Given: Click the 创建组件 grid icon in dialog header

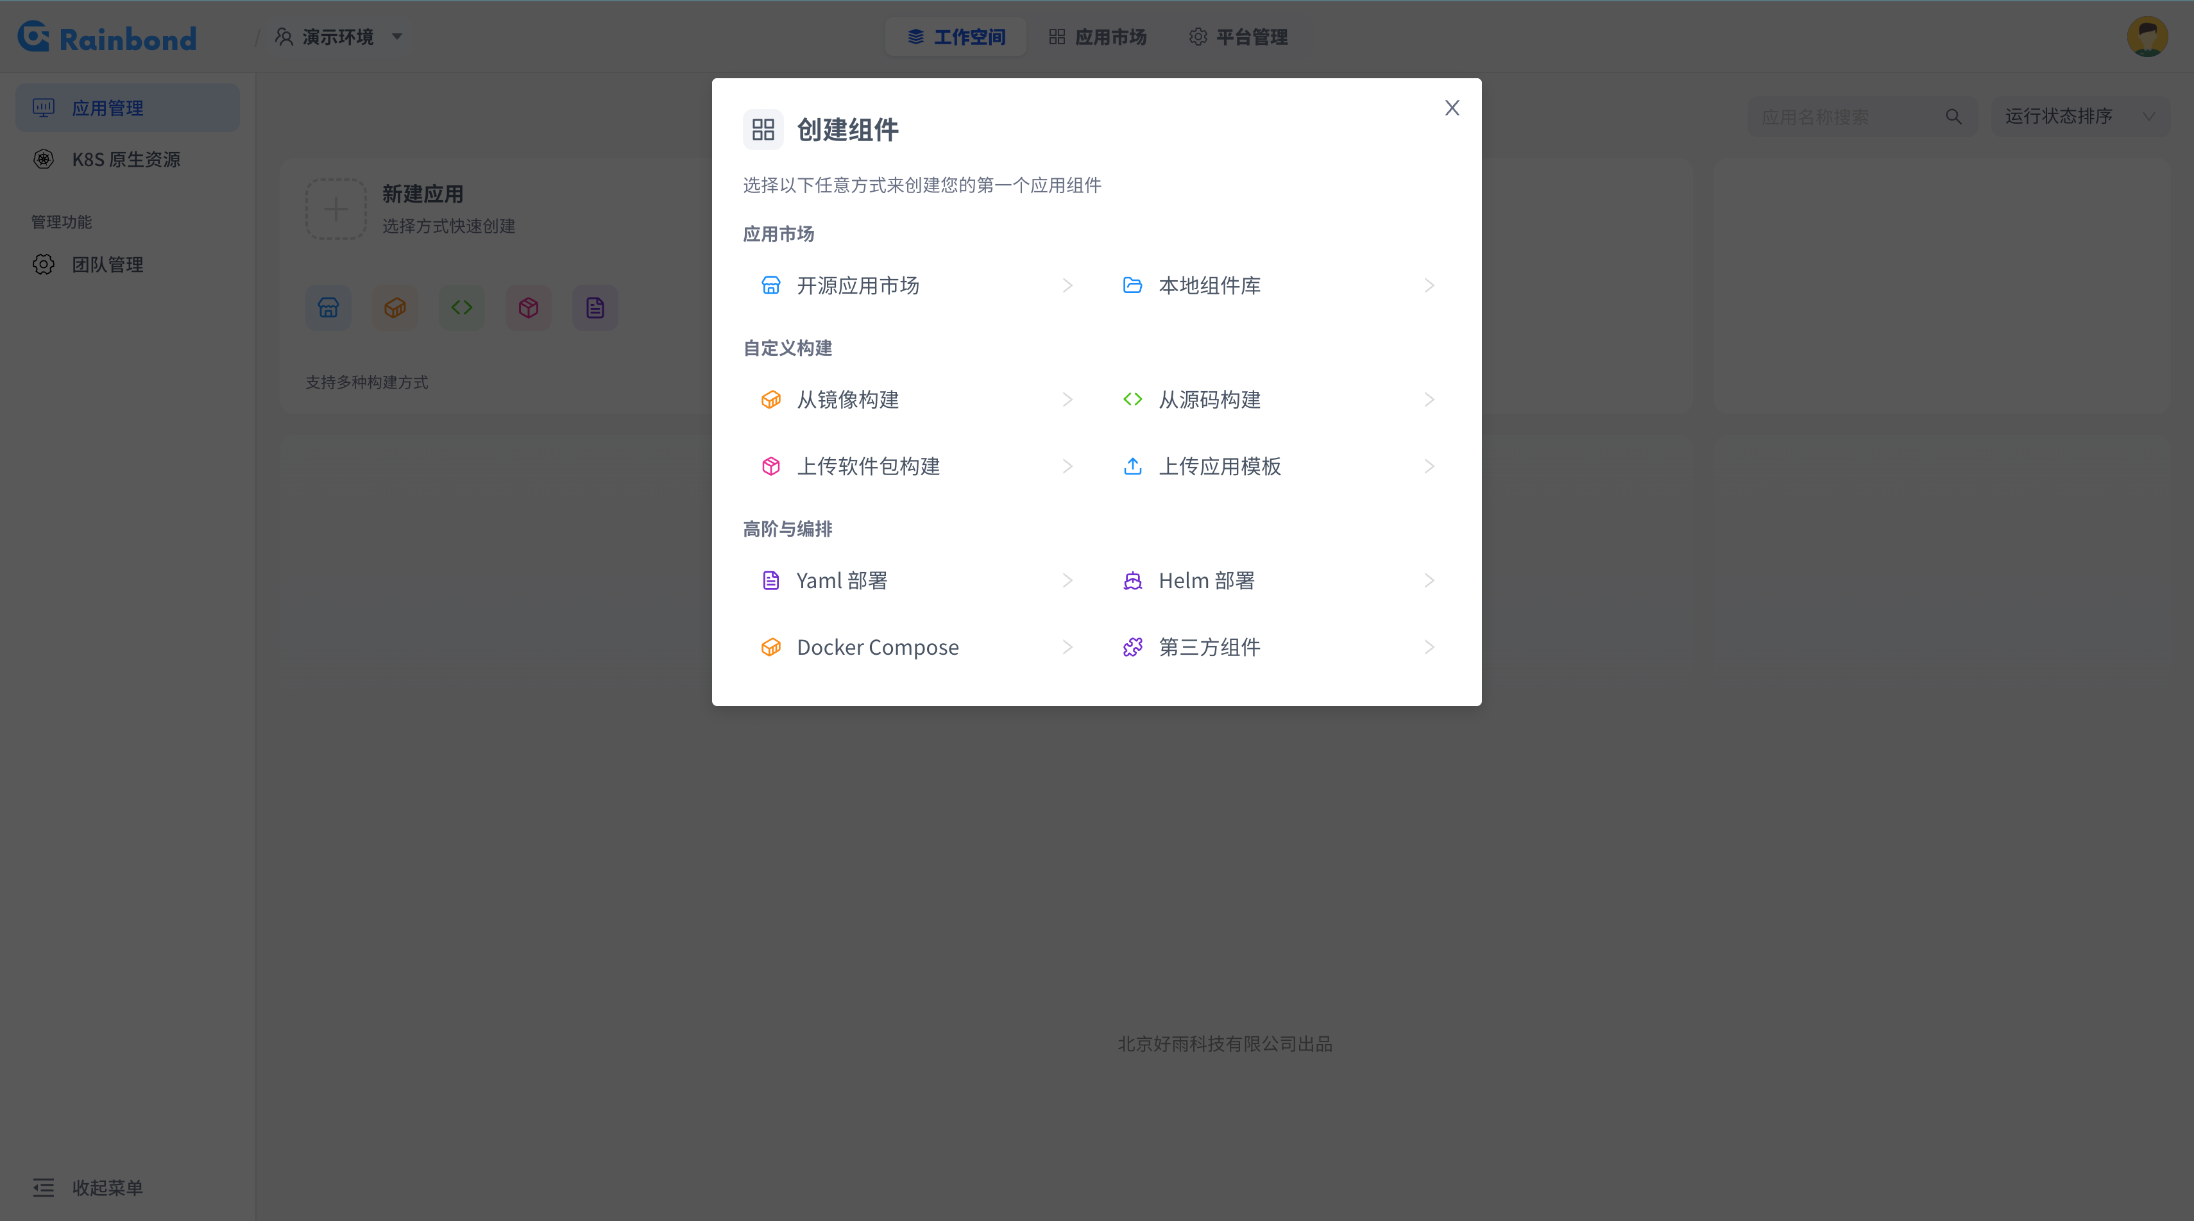Looking at the screenshot, I should tap(763, 130).
